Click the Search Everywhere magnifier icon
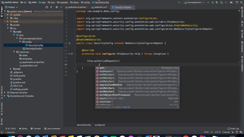This screenshot has height=137, width=244. (x=241, y=2)
